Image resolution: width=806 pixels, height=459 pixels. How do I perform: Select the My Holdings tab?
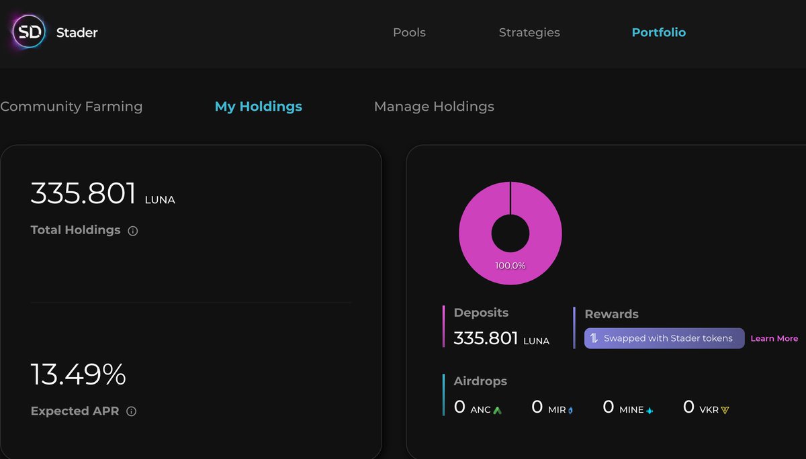pos(259,106)
